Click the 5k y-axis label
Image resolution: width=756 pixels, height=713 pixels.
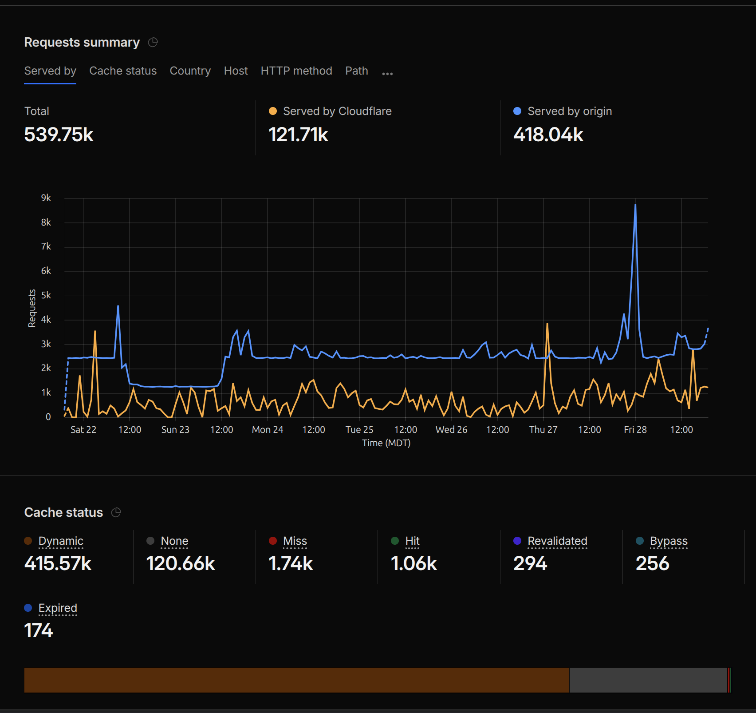[46, 295]
